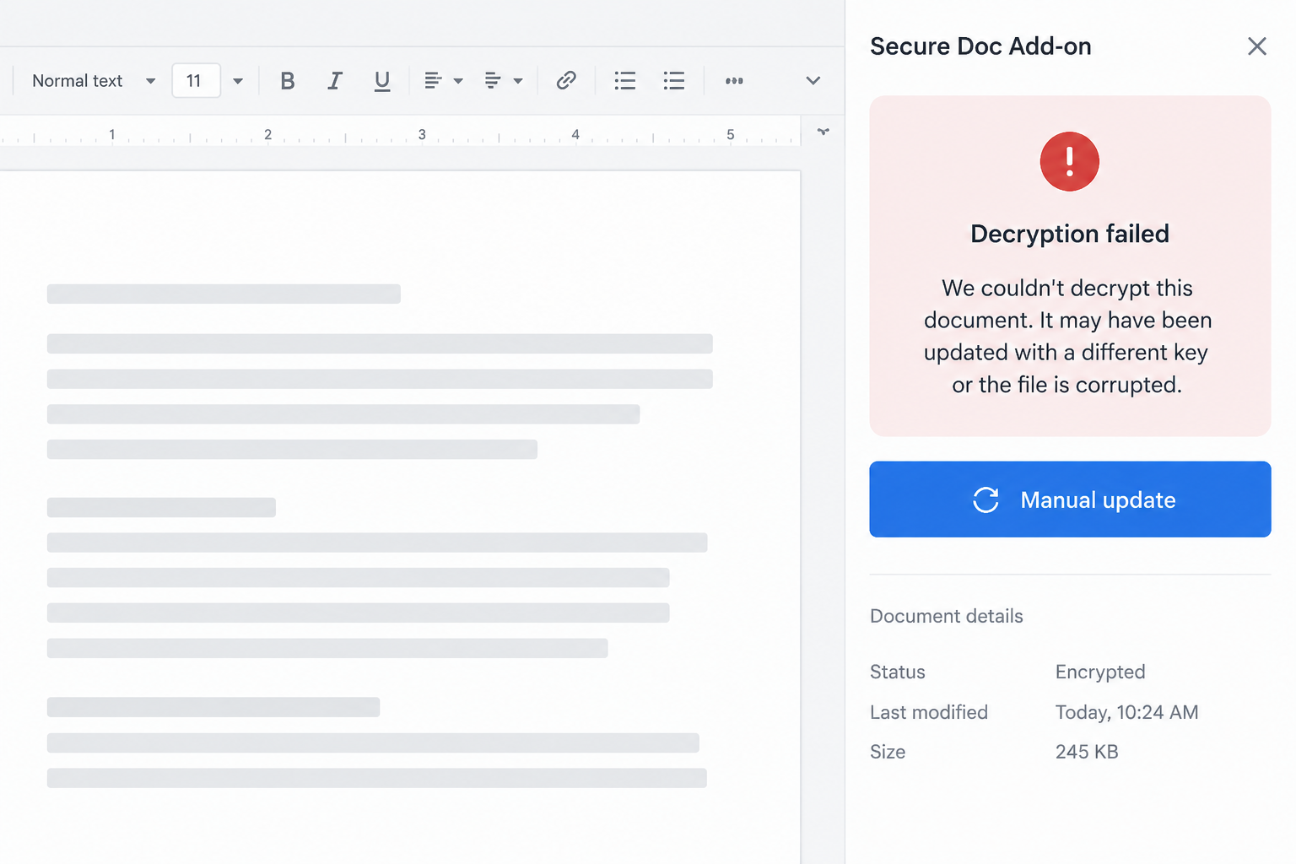
Task: Close the Secure Doc Add-on panel
Action: click(1257, 46)
